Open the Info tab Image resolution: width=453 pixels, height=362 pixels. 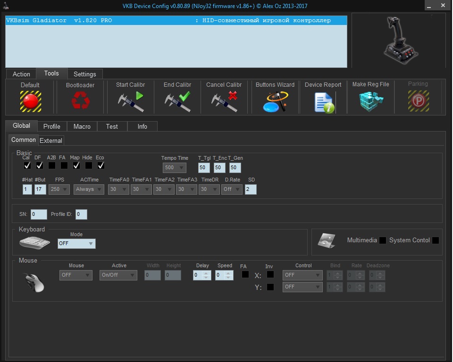[x=143, y=126]
